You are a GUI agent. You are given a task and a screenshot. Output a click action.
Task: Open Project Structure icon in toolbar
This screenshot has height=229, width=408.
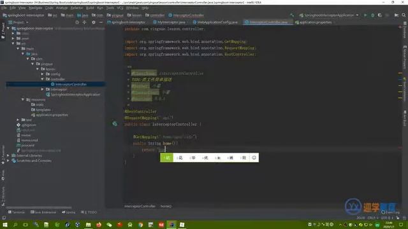point(397,15)
